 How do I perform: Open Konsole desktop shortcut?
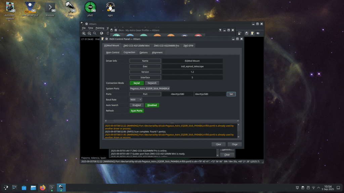pos(50,9)
